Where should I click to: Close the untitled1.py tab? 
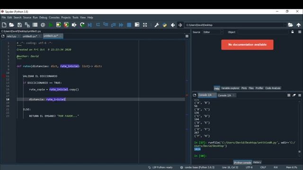click(x=61, y=36)
